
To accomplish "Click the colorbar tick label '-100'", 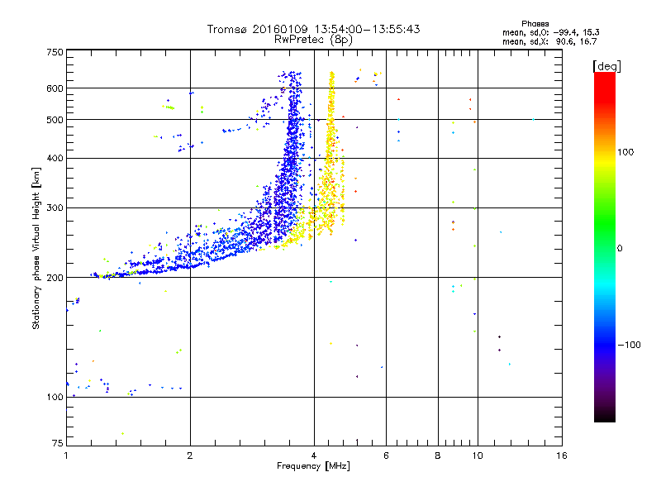I will coord(629,345).
